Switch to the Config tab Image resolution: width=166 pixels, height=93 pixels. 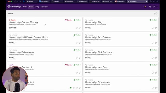point(37,7)
